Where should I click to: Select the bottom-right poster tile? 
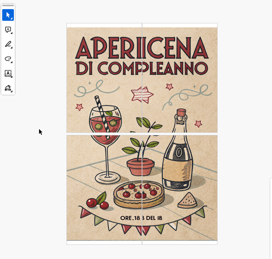(180, 188)
